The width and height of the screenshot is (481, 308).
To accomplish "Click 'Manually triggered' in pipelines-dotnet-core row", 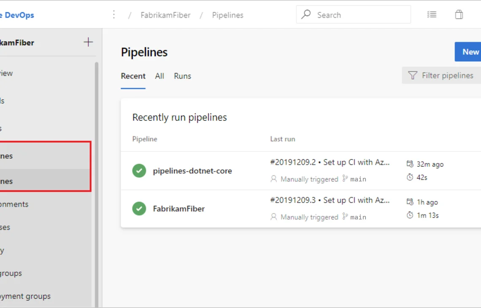I will (309, 179).
